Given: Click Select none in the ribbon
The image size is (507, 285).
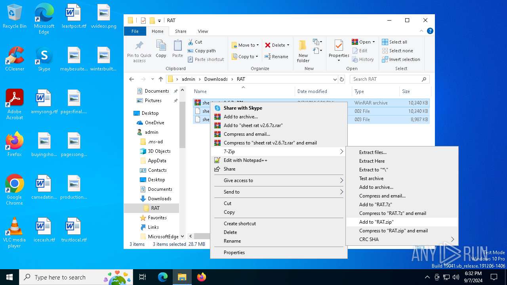Looking at the screenshot, I should [397, 51].
